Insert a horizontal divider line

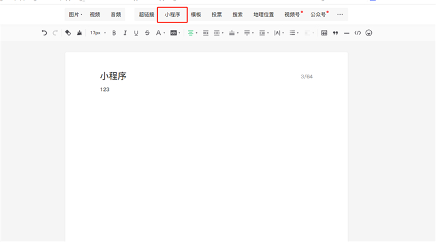[x=346, y=33]
